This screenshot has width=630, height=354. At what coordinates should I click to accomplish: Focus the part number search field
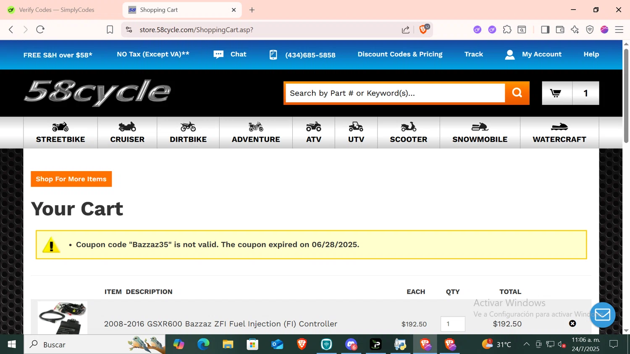tap(395, 93)
